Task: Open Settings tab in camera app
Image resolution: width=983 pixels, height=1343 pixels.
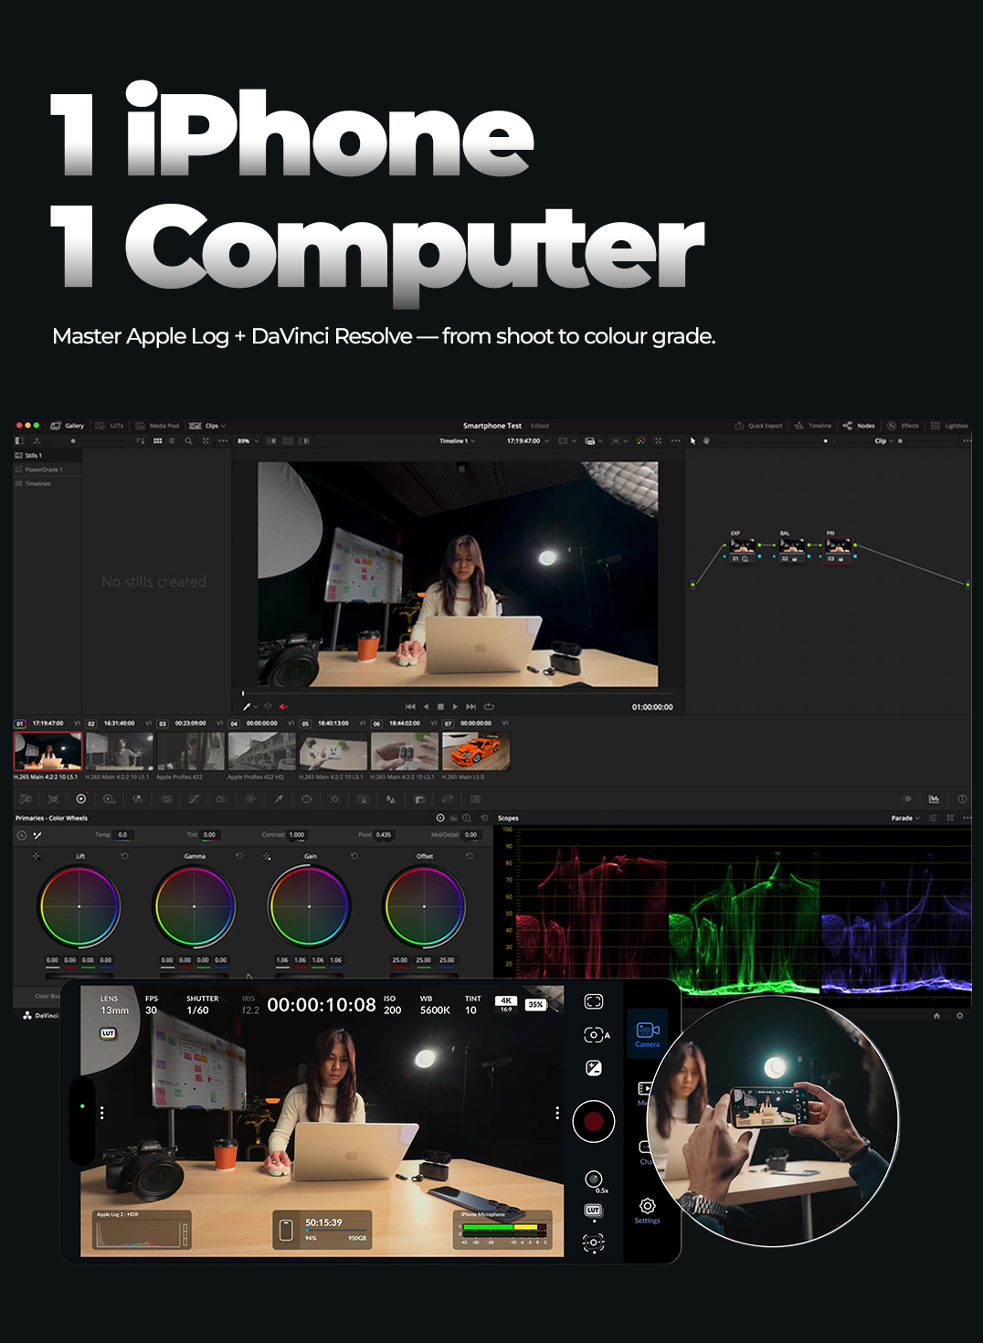Action: click(x=648, y=1211)
